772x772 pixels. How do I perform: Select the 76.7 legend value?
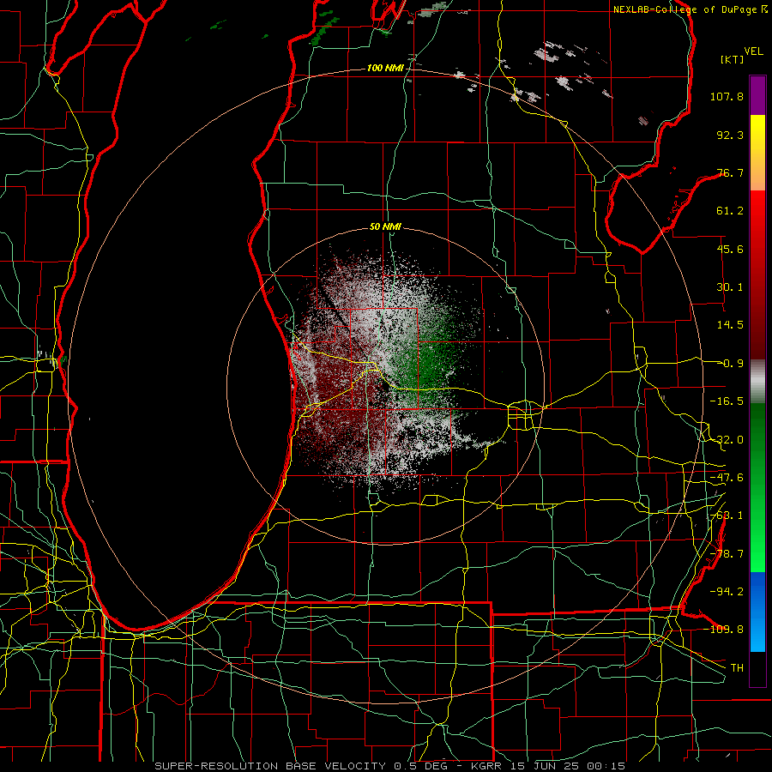coord(730,172)
